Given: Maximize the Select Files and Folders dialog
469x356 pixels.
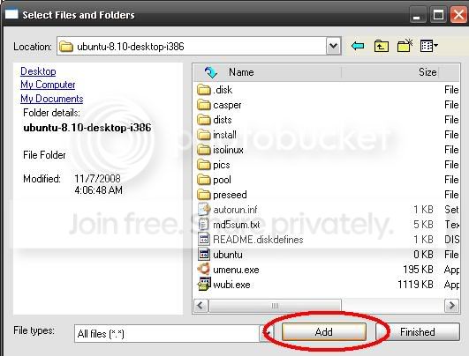Looking at the screenshot, I should point(438,15).
